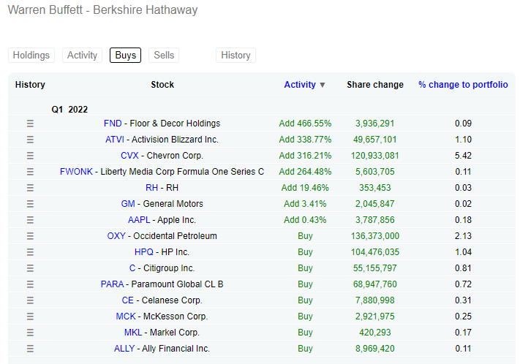Screen dimensions: 520x364
Task: Switch to the Holdings tab
Action: tap(31, 55)
